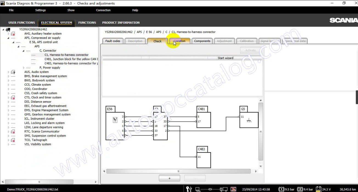Image resolution: width=358 pixels, height=192 pixels.
Task: Click the G5 label in the wiring diagram
Action: (x=243, y=109)
